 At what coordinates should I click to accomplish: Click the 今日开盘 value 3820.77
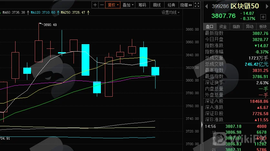pyautogui.click(x=260, y=40)
